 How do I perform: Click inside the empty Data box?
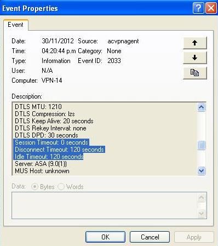click(105, 205)
